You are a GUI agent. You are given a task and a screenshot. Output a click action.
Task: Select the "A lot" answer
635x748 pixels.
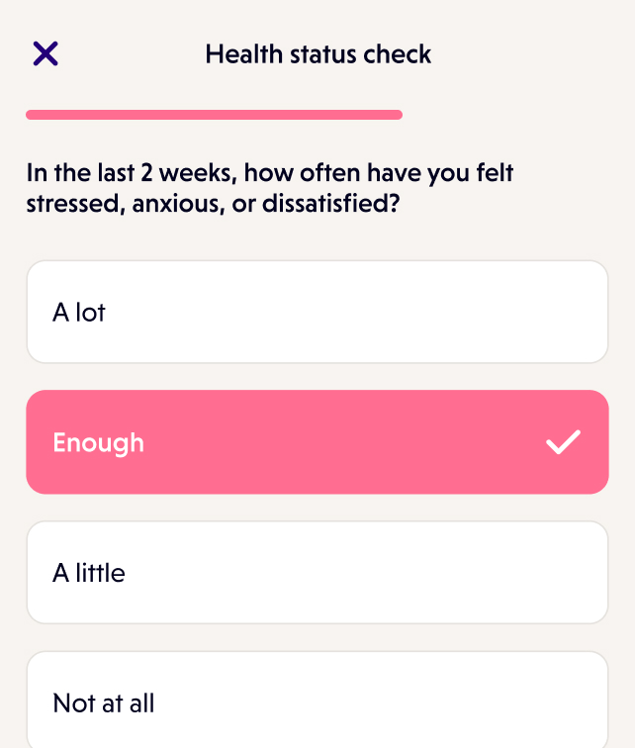[317, 313]
